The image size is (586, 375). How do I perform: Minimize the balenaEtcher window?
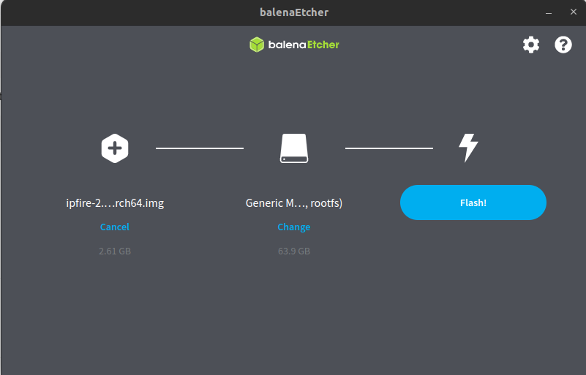click(548, 12)
